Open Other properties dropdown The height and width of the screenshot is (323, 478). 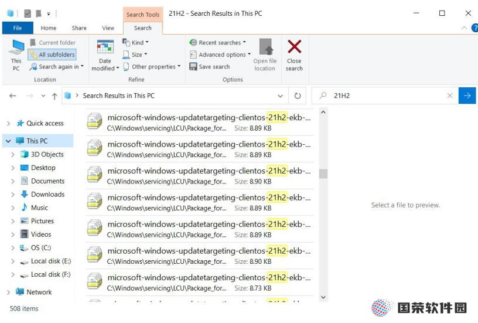[152, 66]
